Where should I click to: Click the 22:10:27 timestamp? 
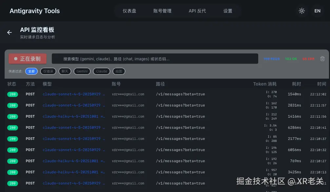pyautogui.click(x=318, y=161)
